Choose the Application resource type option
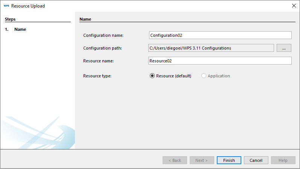Image resolution: width=300 pixels, height=169 pixels. [204, 76]
